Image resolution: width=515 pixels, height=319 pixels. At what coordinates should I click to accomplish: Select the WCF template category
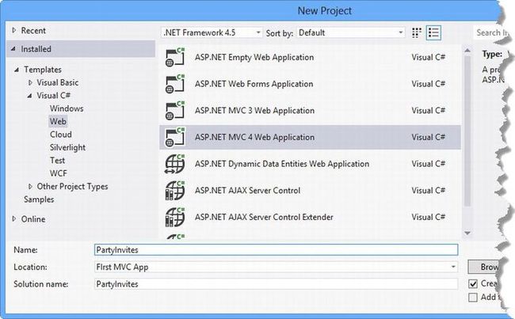tap(59, 173)
